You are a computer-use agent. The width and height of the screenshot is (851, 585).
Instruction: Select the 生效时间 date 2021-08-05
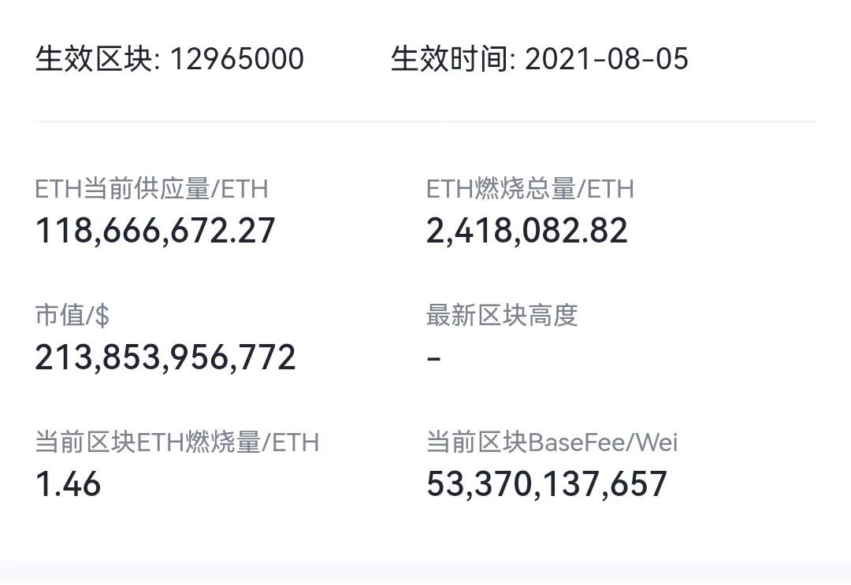pos(606,59)
